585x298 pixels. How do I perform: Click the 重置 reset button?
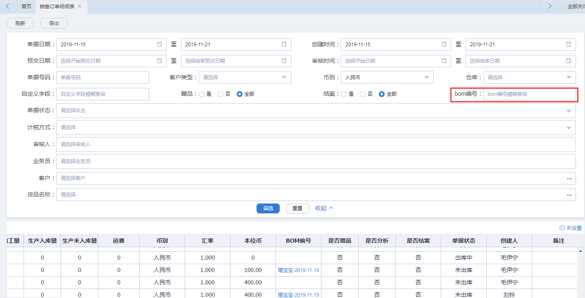point(297,208)
